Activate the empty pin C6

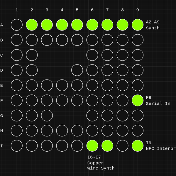coord(92,55)
